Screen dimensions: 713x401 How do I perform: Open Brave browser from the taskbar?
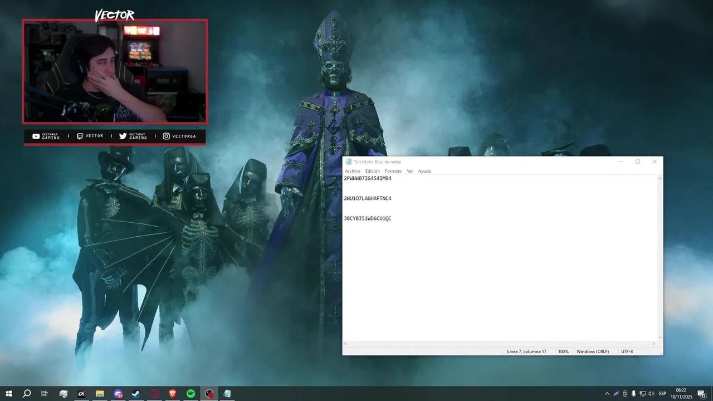tap(173, 394)
